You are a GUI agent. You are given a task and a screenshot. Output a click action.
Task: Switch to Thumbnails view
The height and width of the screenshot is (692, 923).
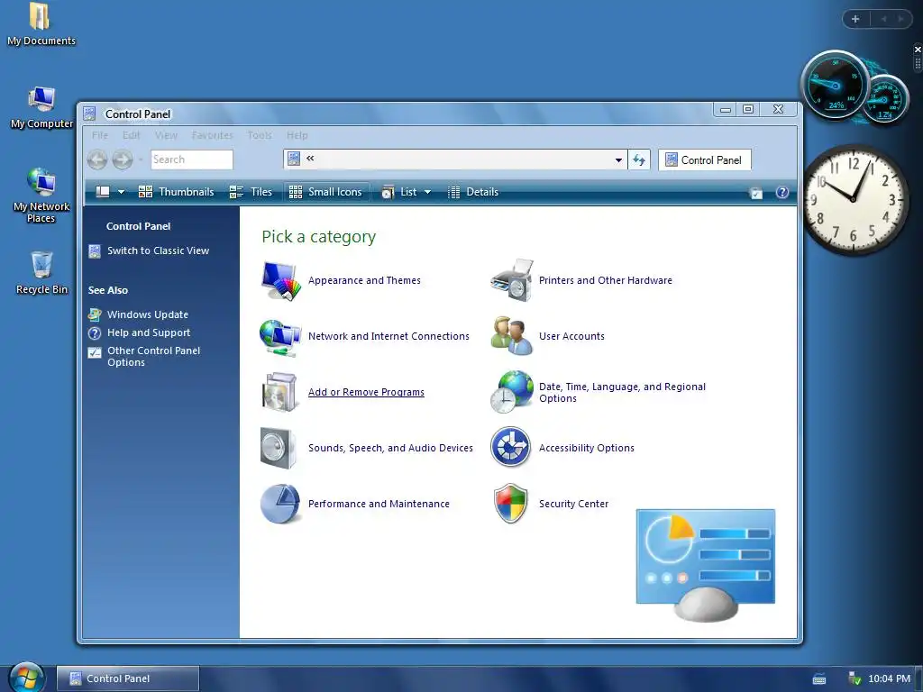176,192
